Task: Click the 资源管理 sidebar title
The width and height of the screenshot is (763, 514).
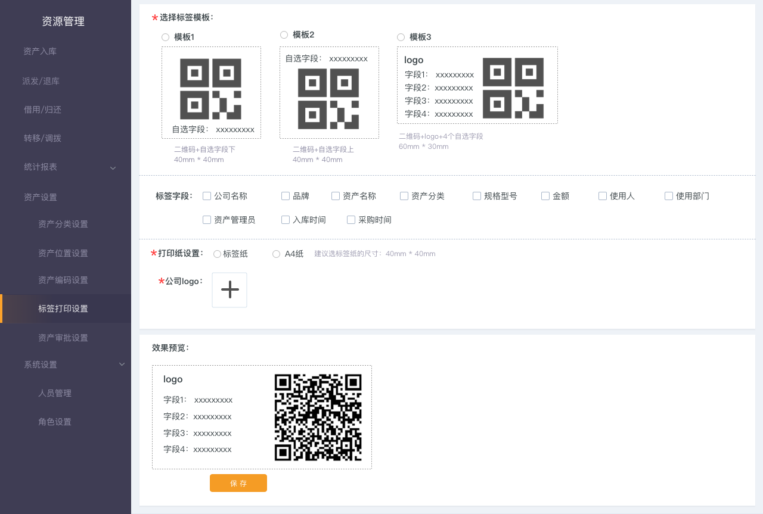Action: click(63, 21)
